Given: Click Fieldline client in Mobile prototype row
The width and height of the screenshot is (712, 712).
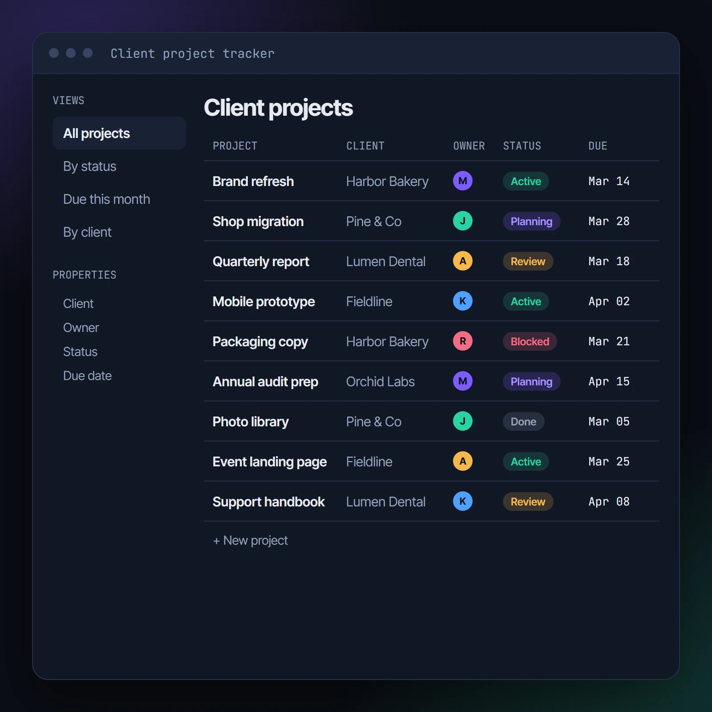Looking at the screenshot, I should pyautogui.click(x=369, y=301).
